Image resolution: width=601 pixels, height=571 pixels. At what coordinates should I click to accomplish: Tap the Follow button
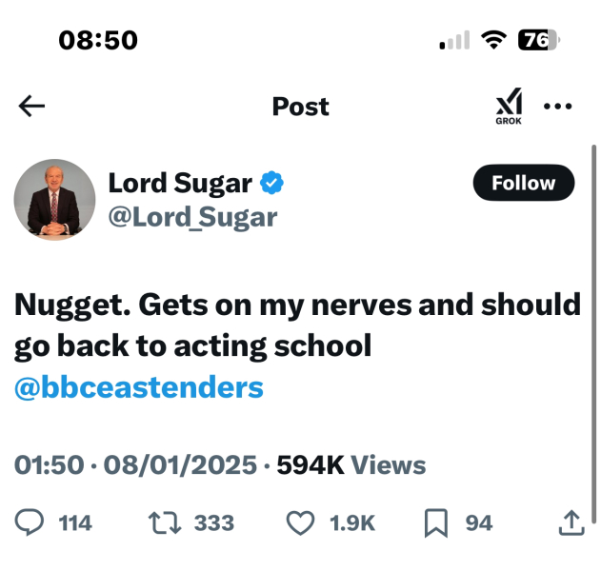tap(523, 183)
